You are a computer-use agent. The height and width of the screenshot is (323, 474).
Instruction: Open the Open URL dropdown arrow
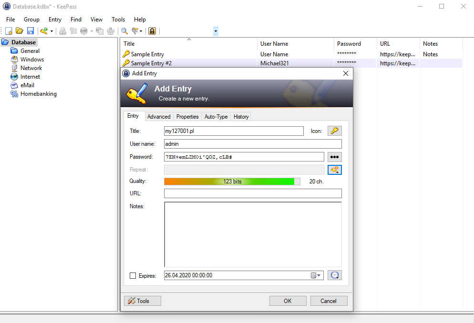(x=92, y=31)
